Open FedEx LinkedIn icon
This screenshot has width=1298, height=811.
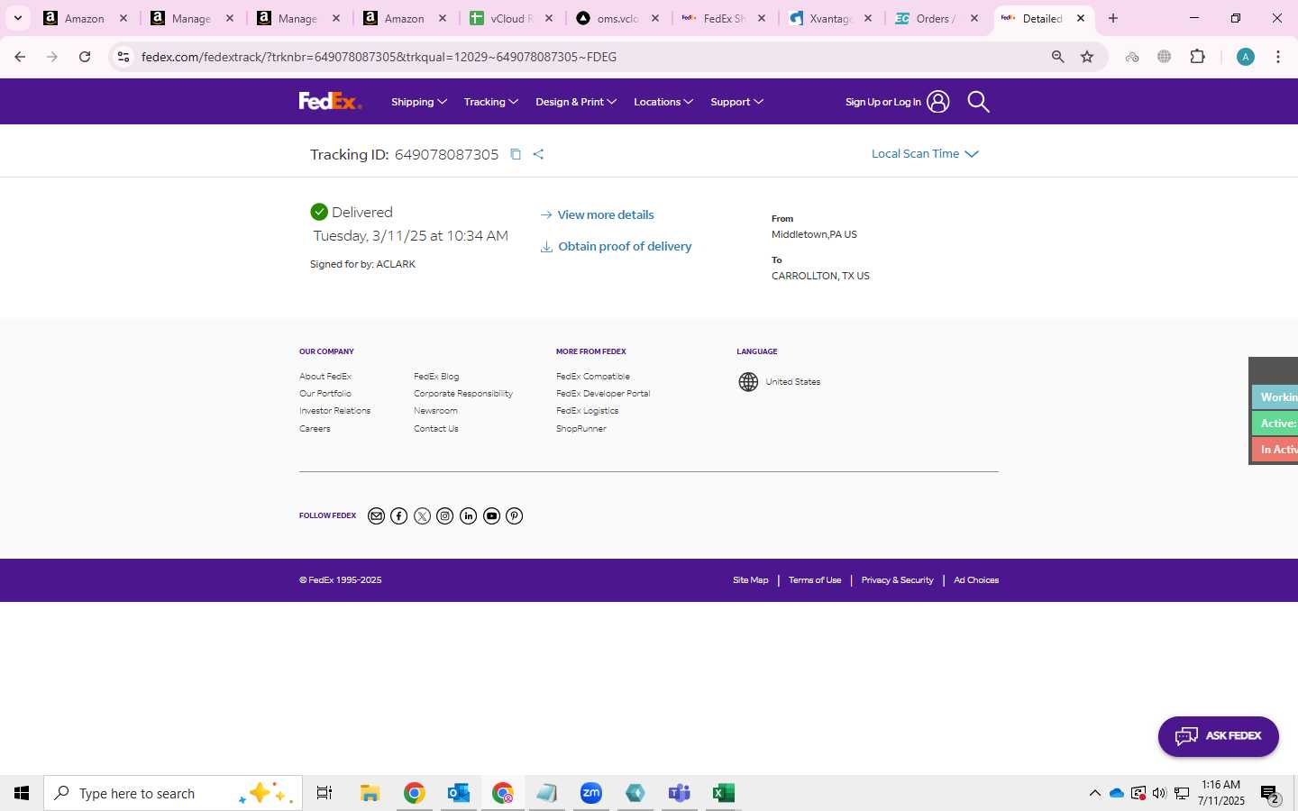click(468, 516)
